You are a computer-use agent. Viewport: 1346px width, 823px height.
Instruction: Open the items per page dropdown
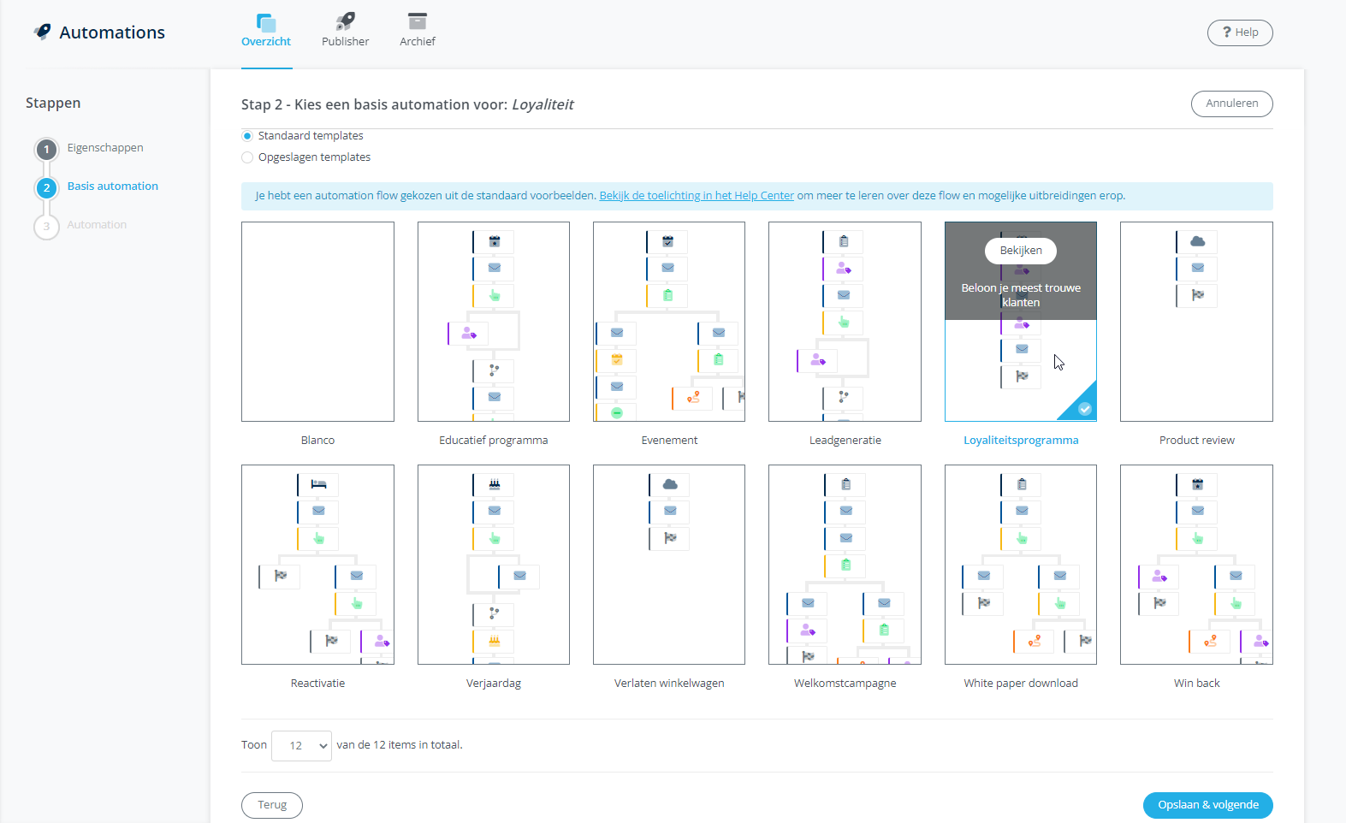pyautogui.click(x=301, y=746)
